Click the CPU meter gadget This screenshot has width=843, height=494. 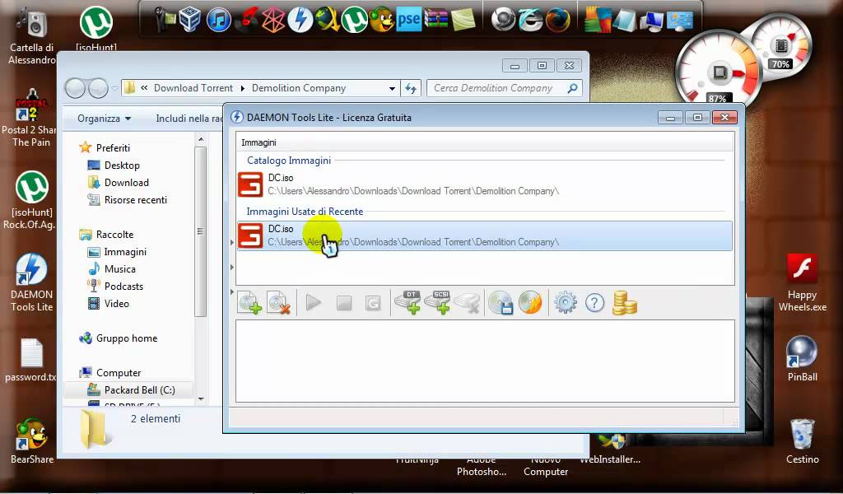(x=720, y=72)
